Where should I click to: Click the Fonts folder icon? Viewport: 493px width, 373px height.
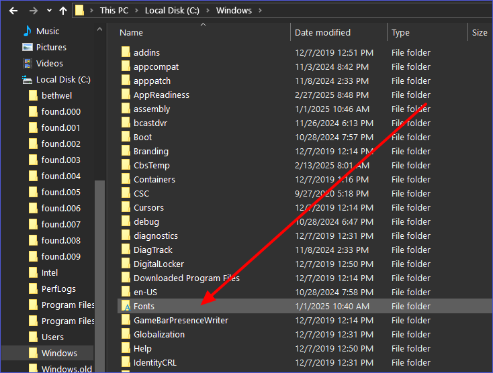tap(126, 306)
